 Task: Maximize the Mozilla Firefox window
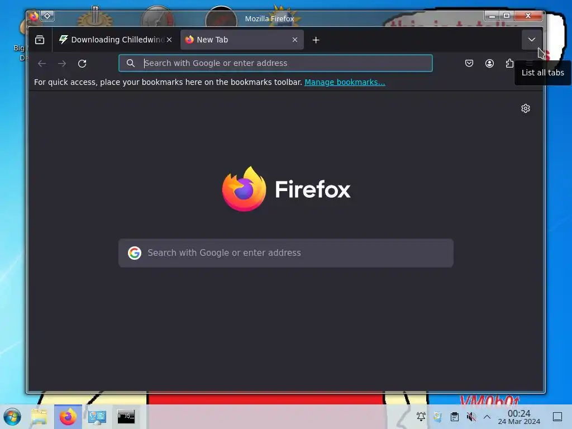(506, 16)
